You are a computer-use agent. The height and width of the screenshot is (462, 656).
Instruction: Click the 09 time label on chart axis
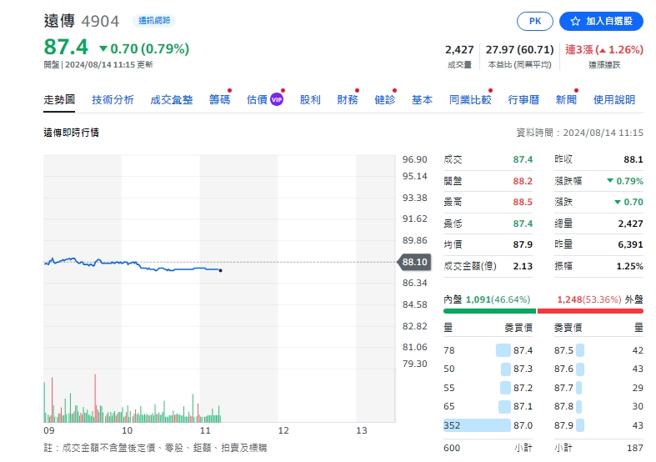48,430
